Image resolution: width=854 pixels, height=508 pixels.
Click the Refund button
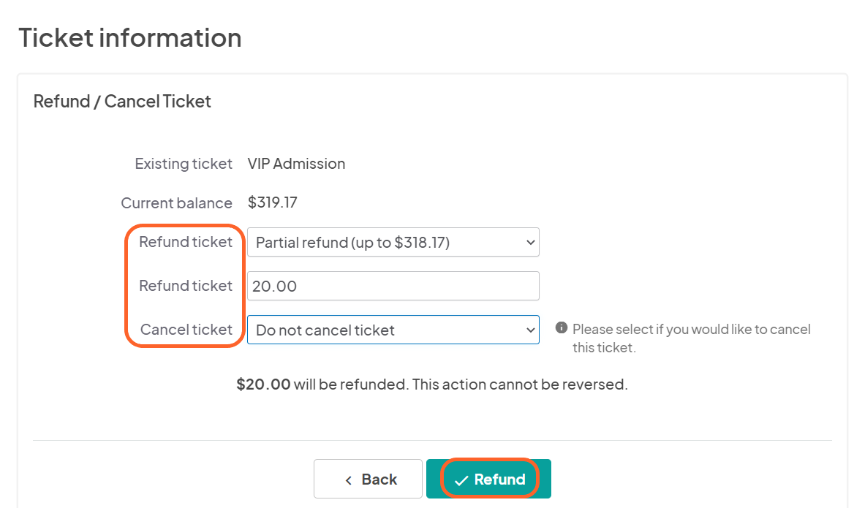point(488,479)
